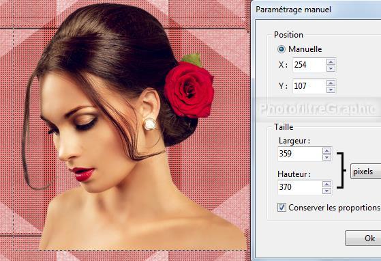This screenshot has height=261, width=381.
Task: Click the red rose in the image
Action: (x=189, y=90)
